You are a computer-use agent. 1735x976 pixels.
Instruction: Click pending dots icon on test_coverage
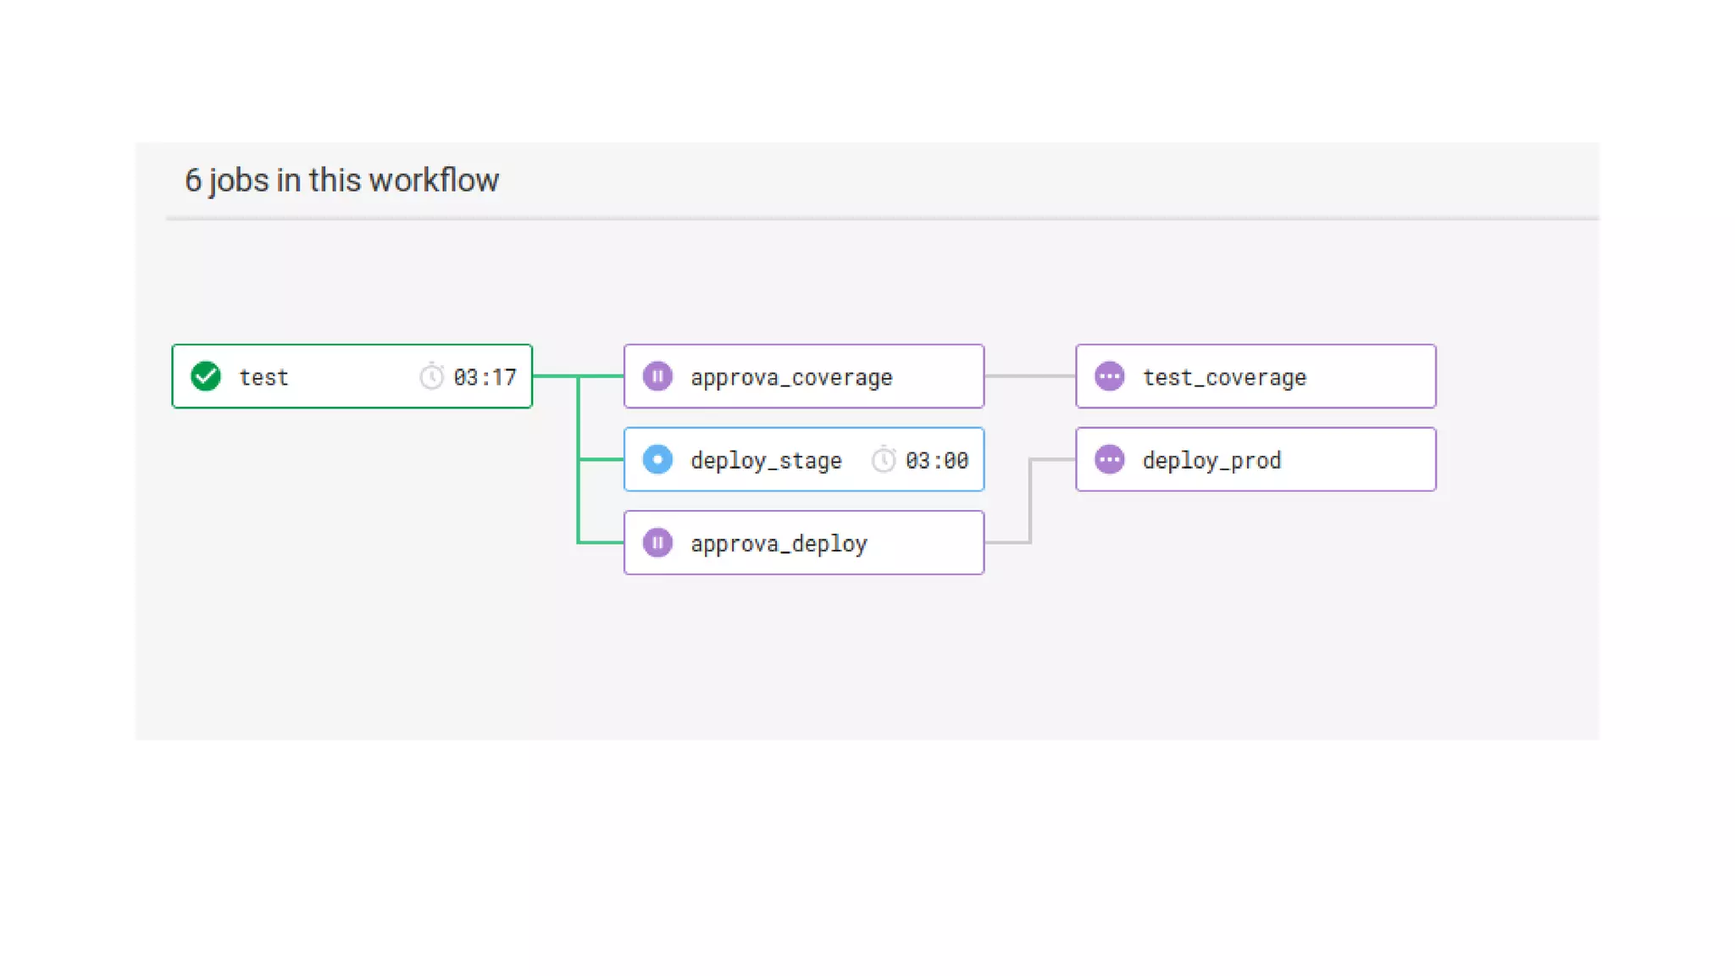[1109, 376]
